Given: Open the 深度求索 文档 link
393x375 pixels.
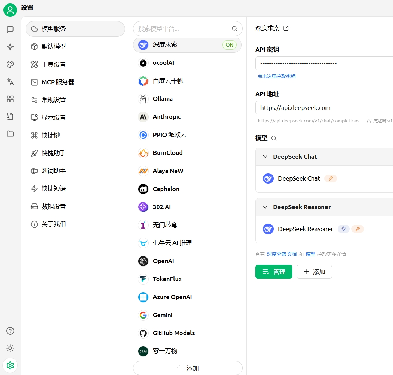Looking at the screenshot, I should coord(282,254).
